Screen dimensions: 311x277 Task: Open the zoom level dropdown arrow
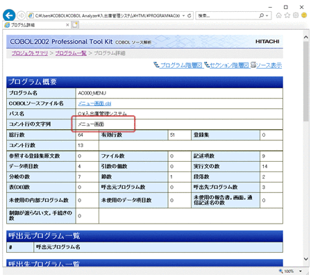click(x=301, y=271)
